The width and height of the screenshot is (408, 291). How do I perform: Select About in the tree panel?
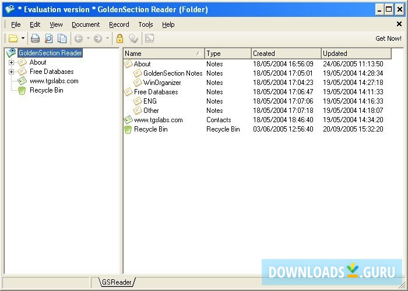click(x=38, y=62)
